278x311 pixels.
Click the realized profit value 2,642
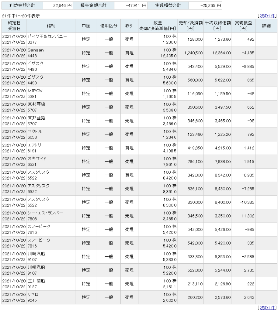(x=249, y=298)
